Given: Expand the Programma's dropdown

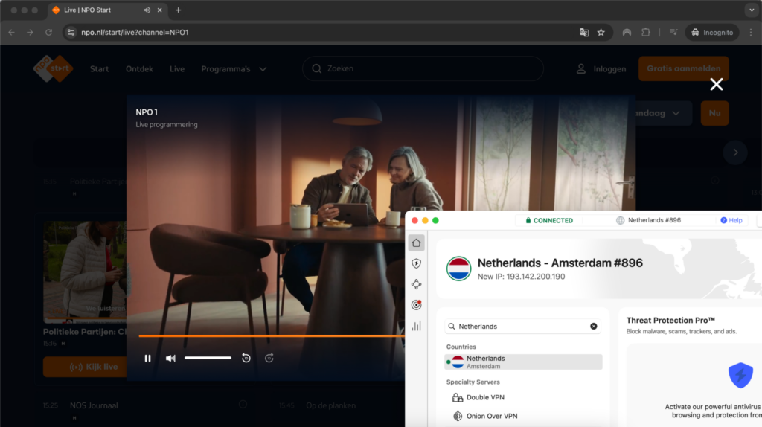Looking at the screenshot, I should [234, 69].
